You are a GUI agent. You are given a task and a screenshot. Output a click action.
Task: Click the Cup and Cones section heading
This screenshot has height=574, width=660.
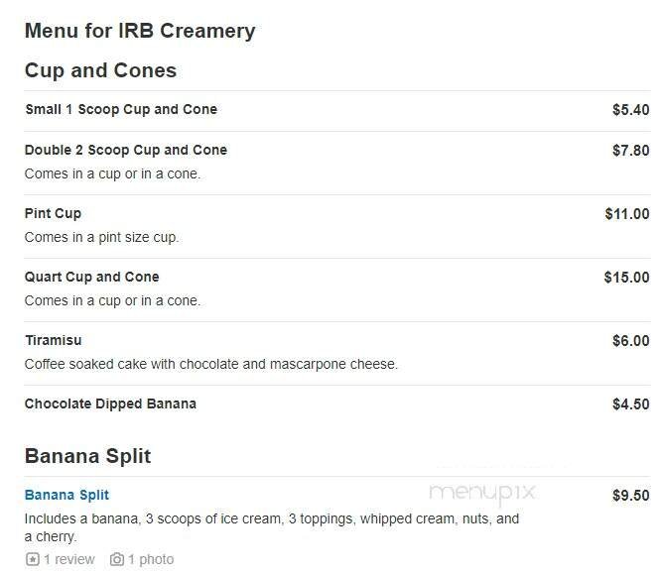pos(100,70)
